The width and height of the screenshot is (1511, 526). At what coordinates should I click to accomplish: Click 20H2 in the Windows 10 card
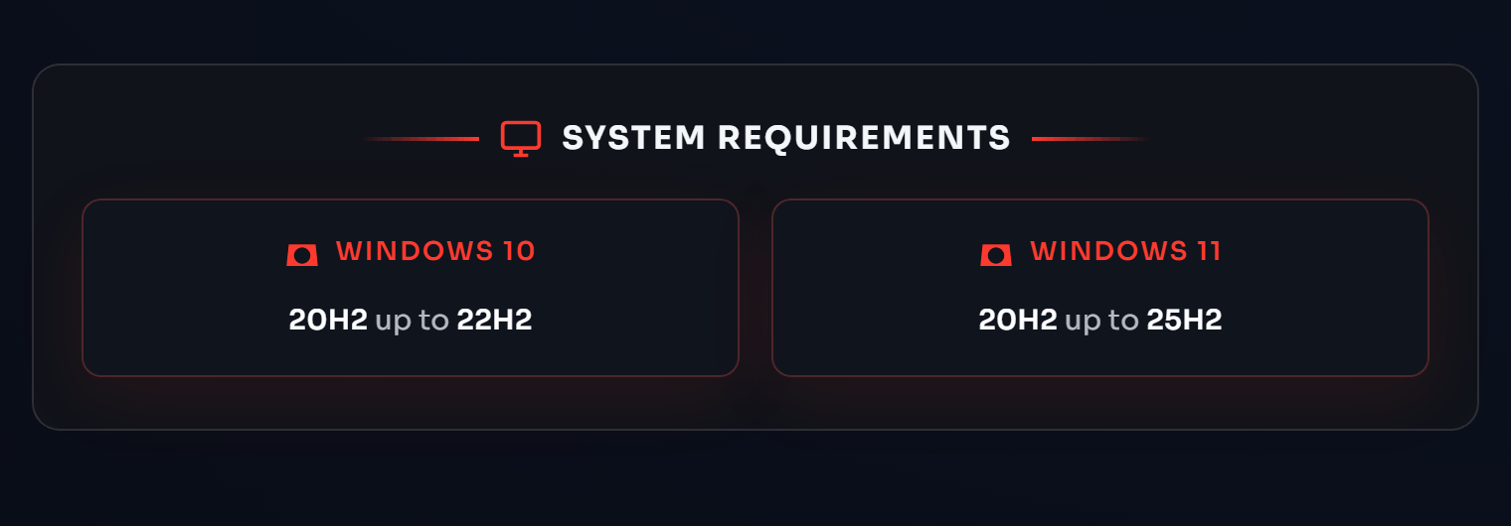point(328,320)
